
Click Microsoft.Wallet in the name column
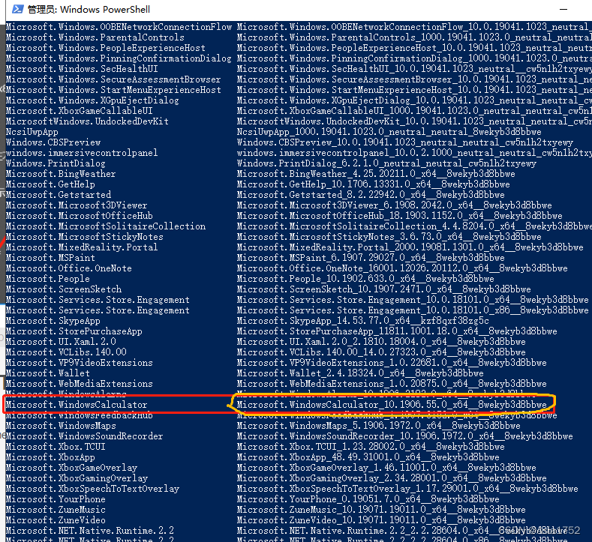click(47, 373)
